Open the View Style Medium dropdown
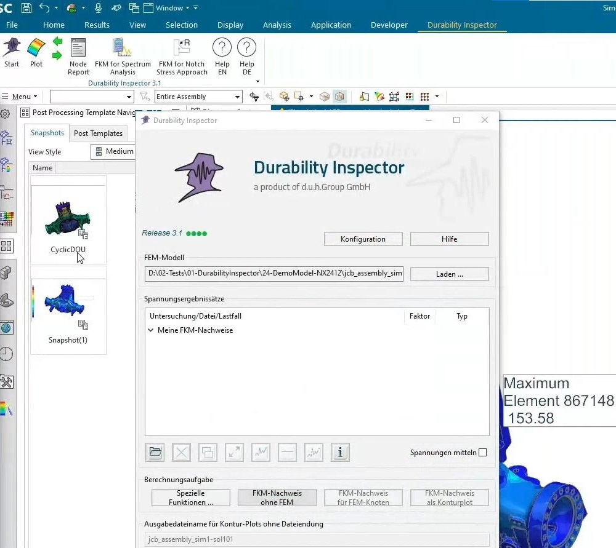The width and height of the screenshot is (616, 548). tap(113, 151)
